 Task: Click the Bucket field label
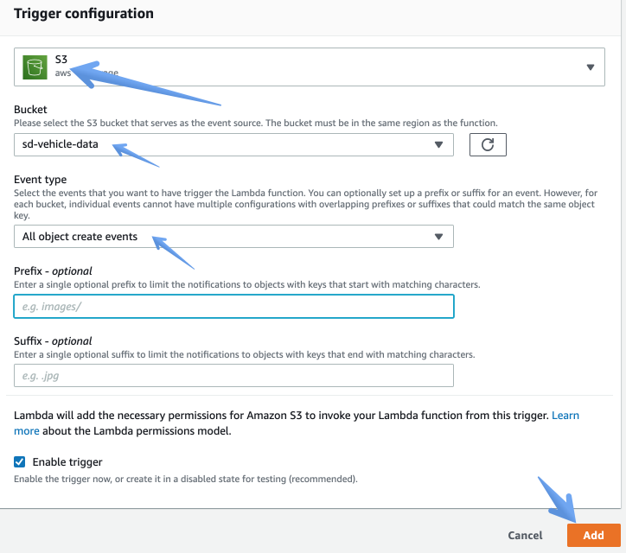coord(30,110)
